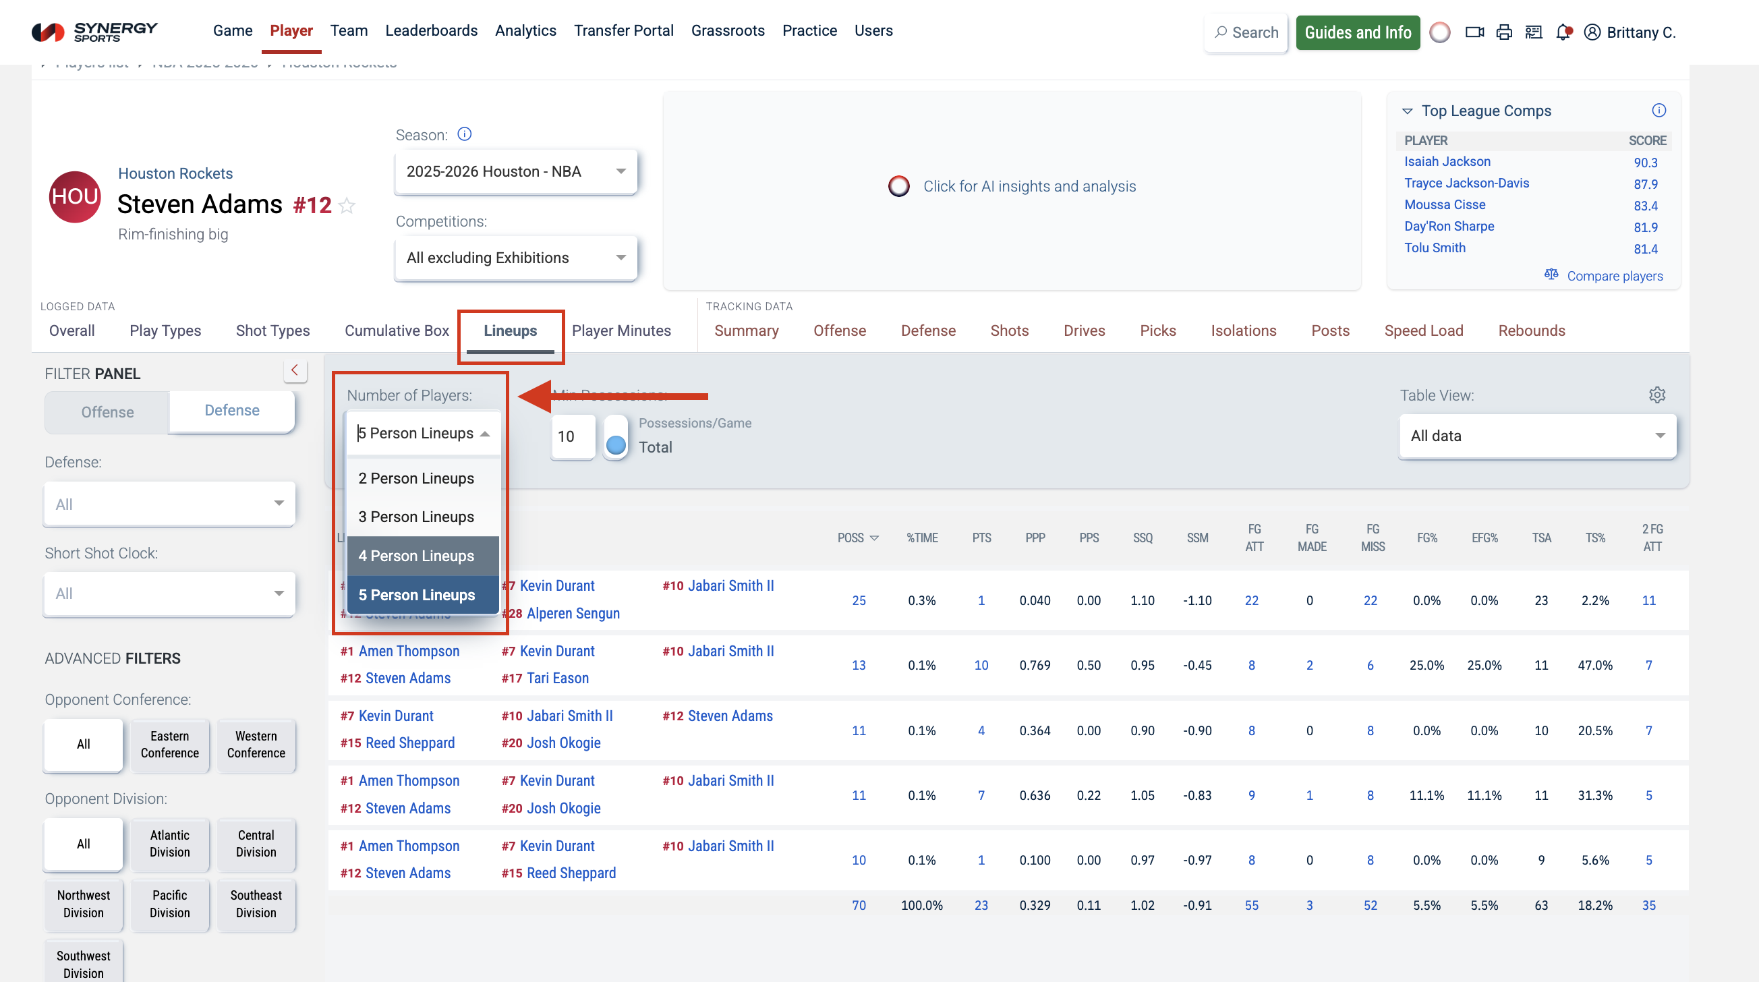Toggle Possessions/Game versus Total switch
Image resolution: width=1759 pixels, height=982 pixels.
coord(615,437)
